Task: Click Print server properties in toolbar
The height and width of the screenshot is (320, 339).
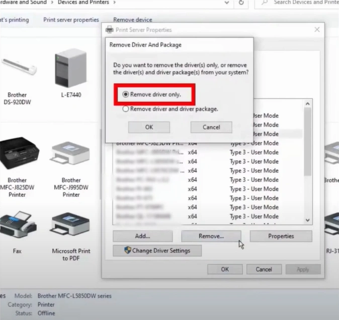Action: [x=71, y=20]
